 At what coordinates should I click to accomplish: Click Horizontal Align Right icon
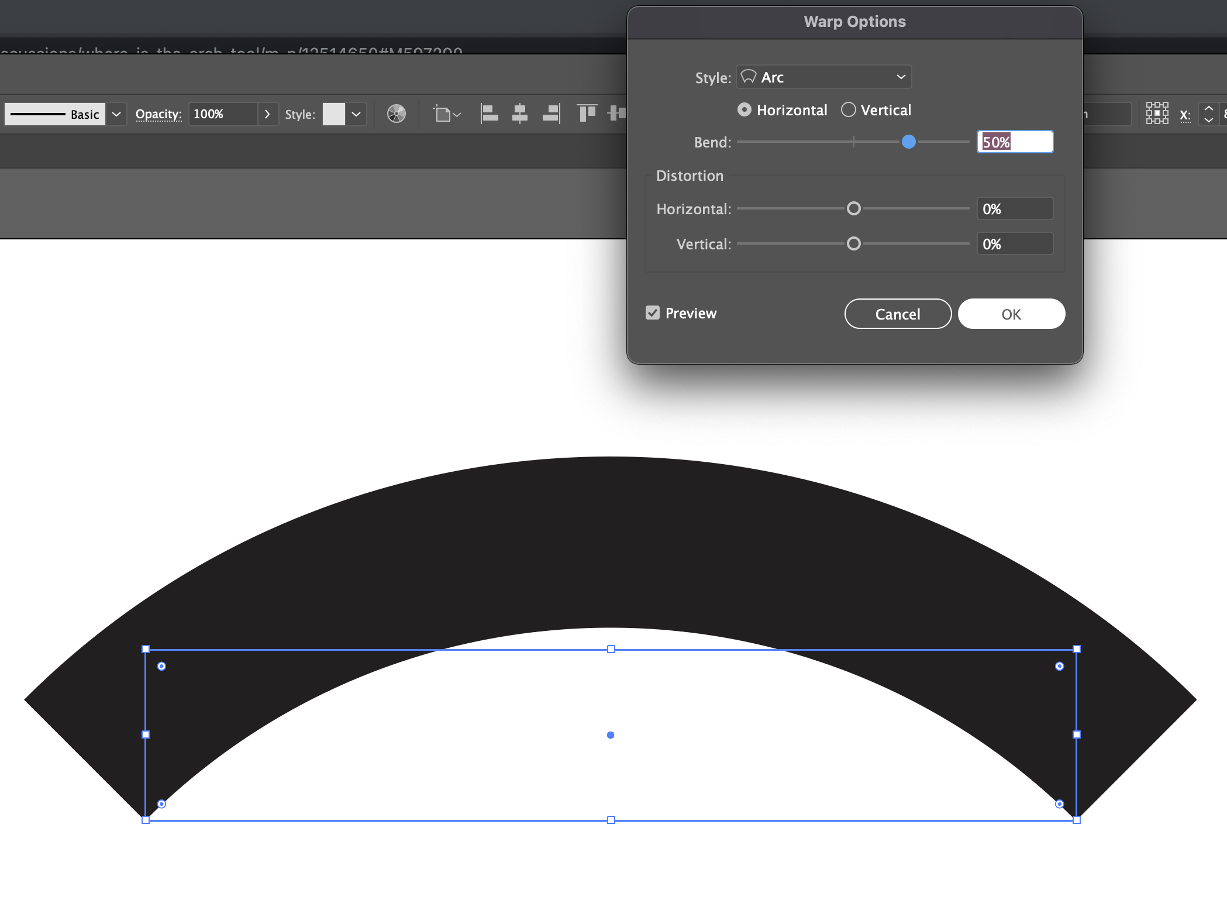pos(551,114)
